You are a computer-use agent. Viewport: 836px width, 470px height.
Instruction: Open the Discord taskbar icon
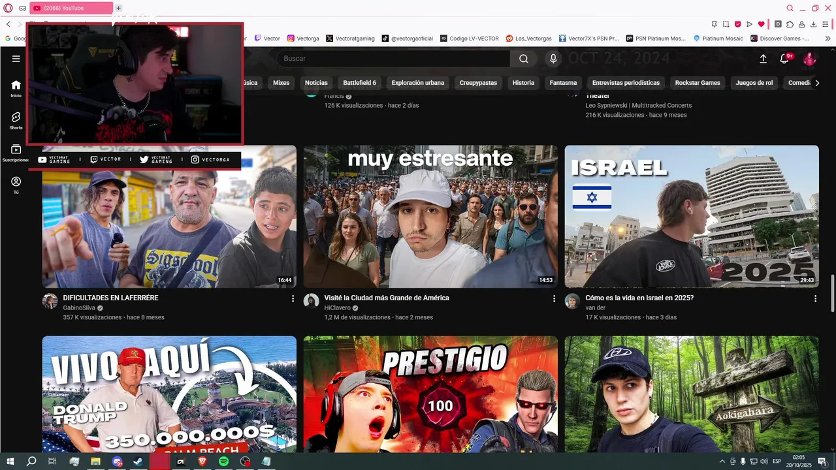[x=117, y=462]
